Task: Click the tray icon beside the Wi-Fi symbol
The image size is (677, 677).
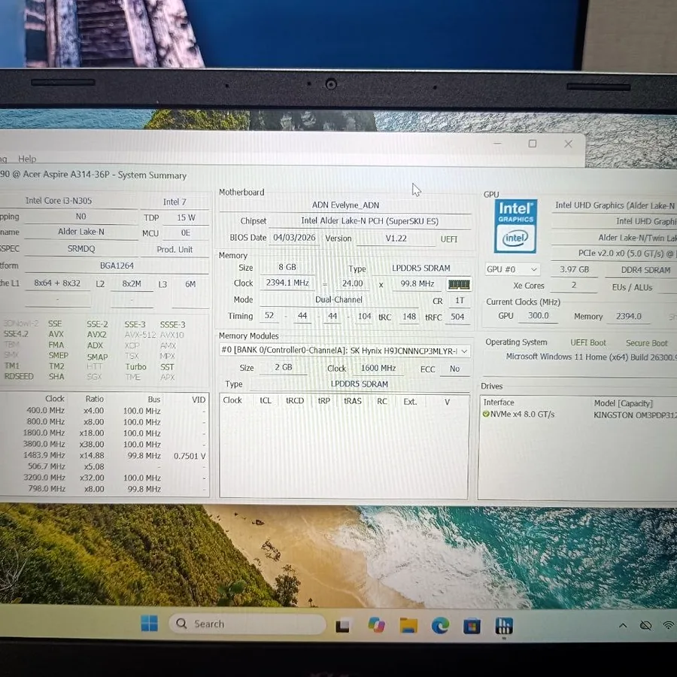Action: [645, 625]
